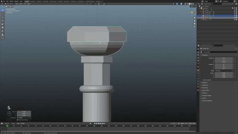Image resolution: width=238 pixels, height=134 pixels.
Task: Toggle Proportional Editing checkbox in operator panel
Action: (x=17, y=120)
